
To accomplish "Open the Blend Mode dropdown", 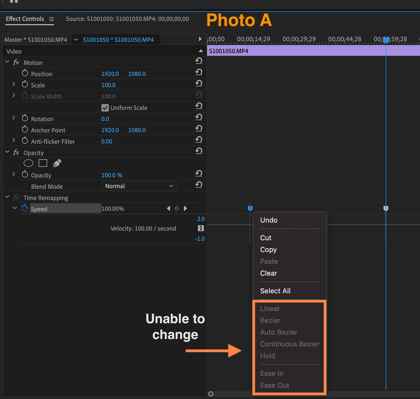I will [139, 186].
